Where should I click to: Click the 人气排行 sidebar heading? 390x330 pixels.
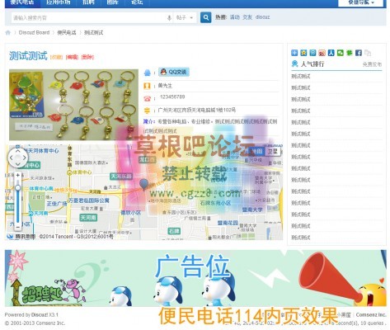[x=312, y=64]
